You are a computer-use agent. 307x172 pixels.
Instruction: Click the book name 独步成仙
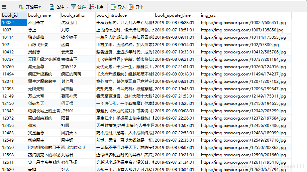[x=36, y=37]
